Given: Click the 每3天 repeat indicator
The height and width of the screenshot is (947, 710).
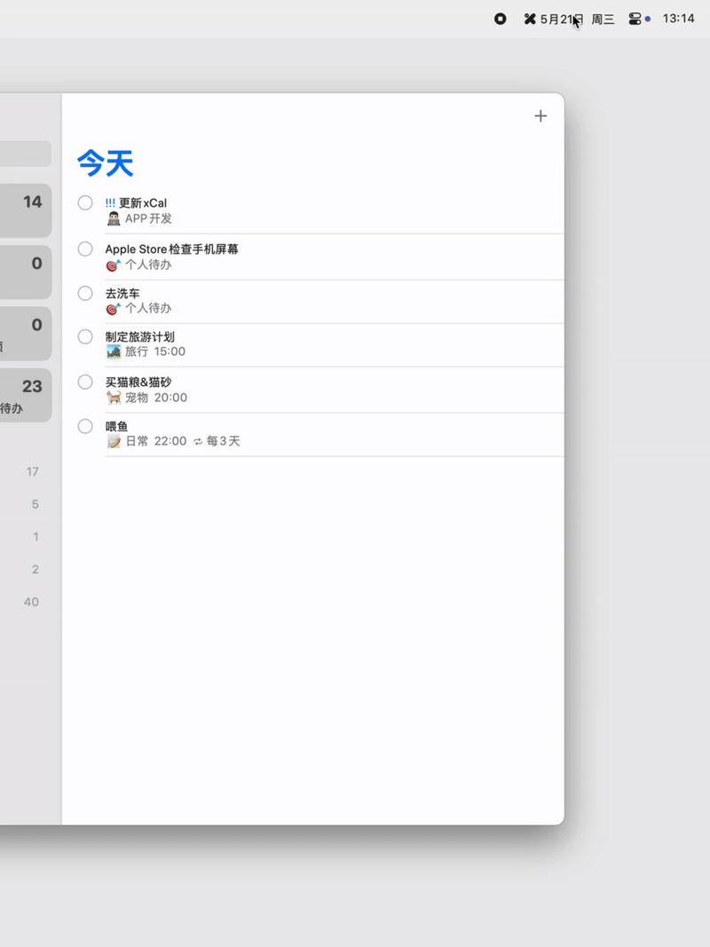Looking at the screenshot, I should point(223,441).
